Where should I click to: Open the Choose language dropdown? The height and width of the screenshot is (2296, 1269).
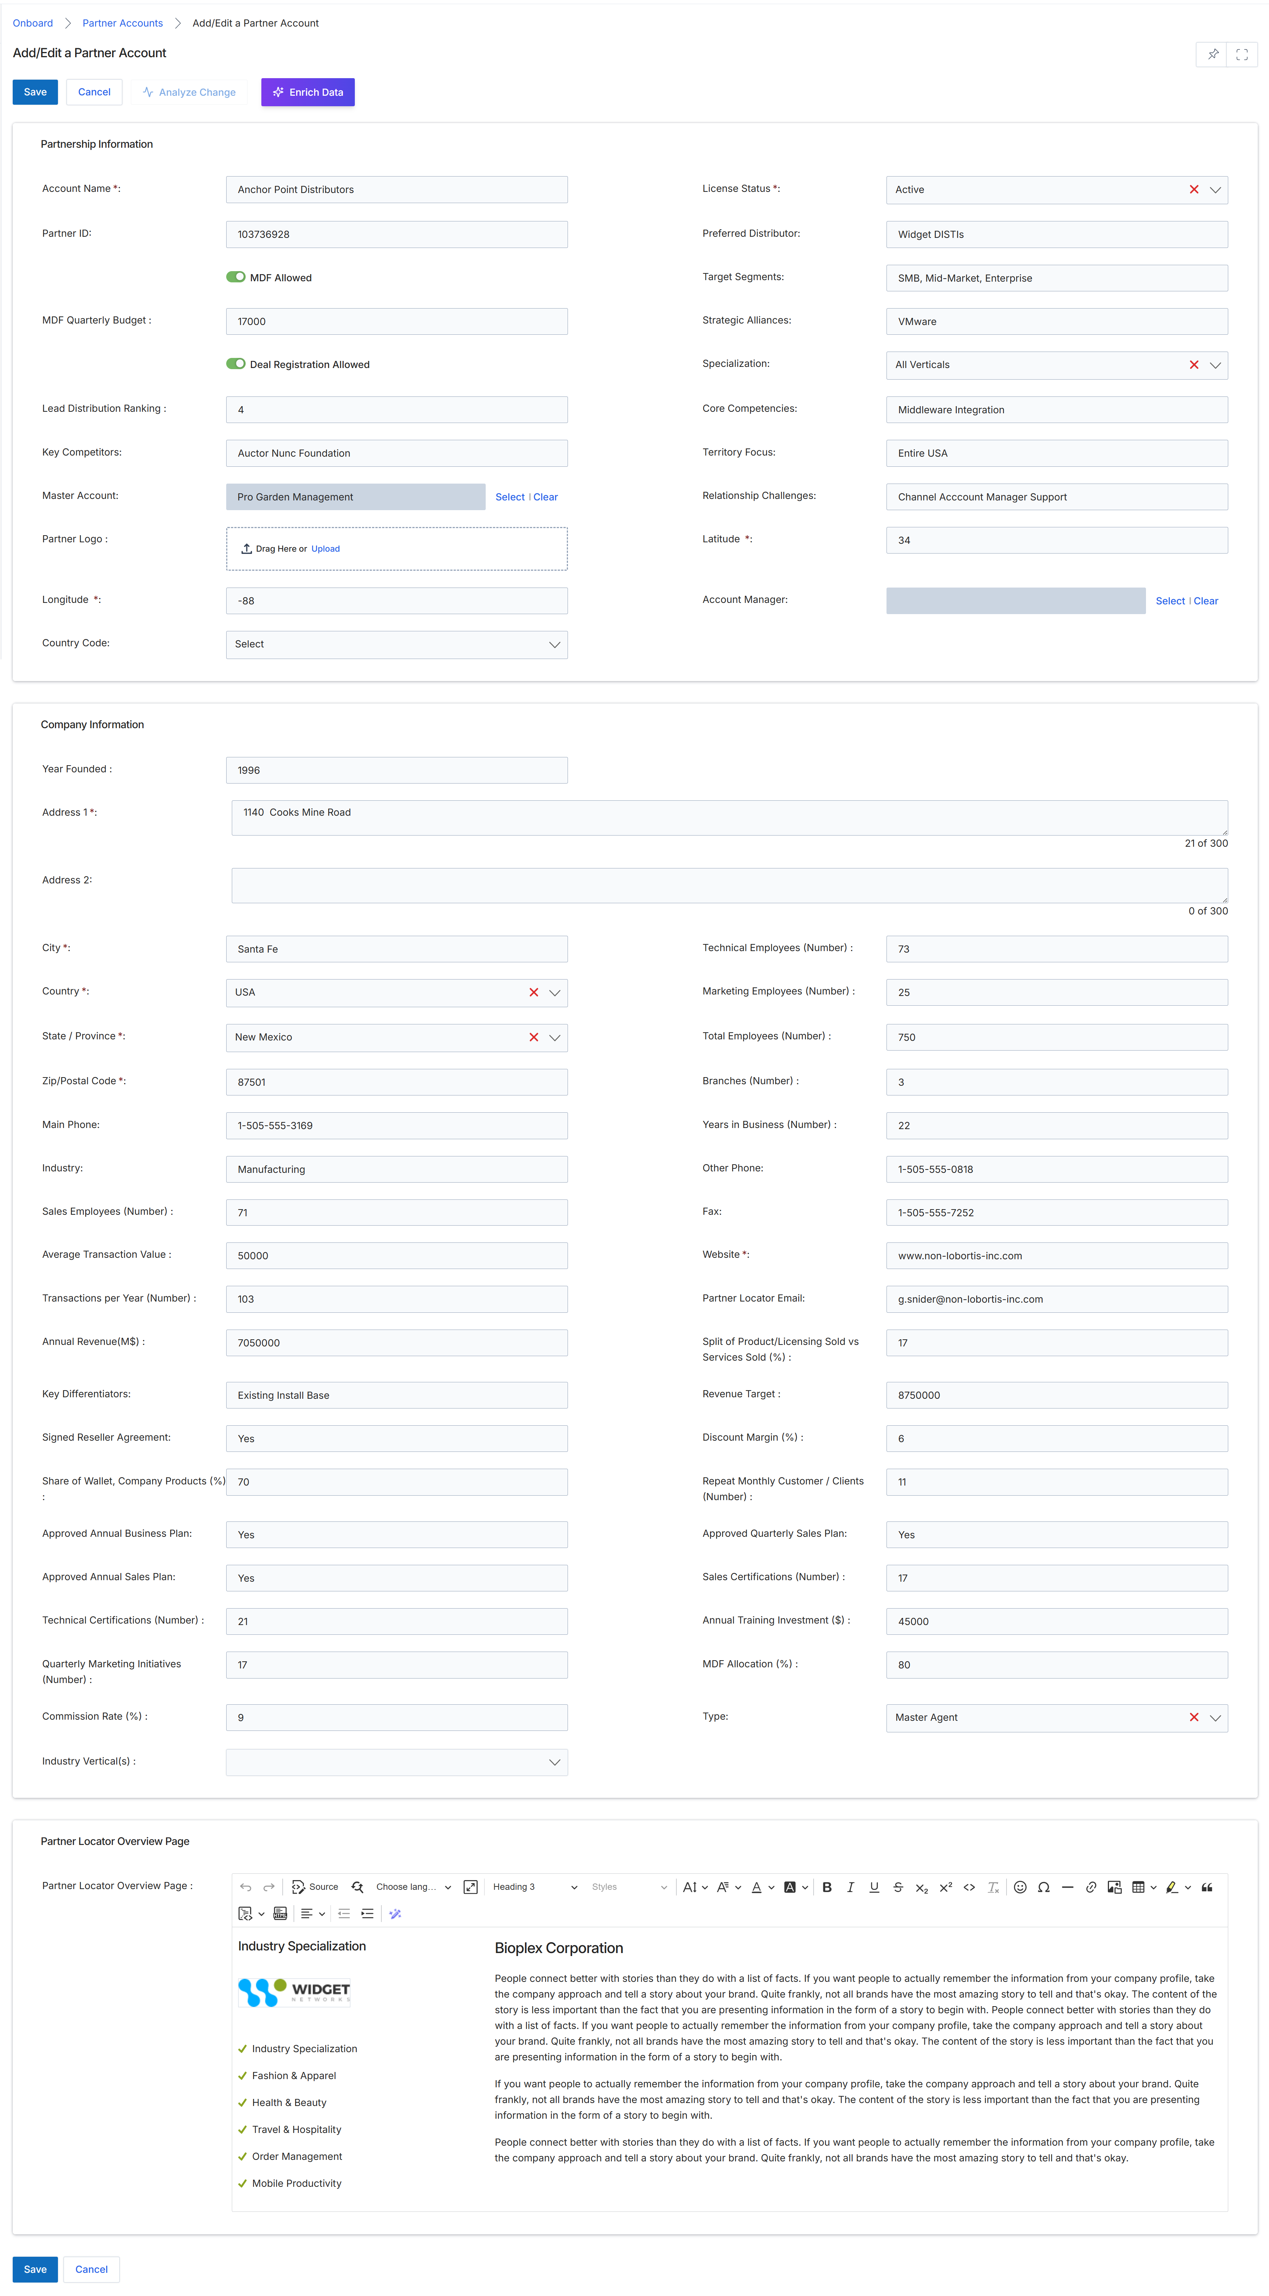[x=414, y=1887]
